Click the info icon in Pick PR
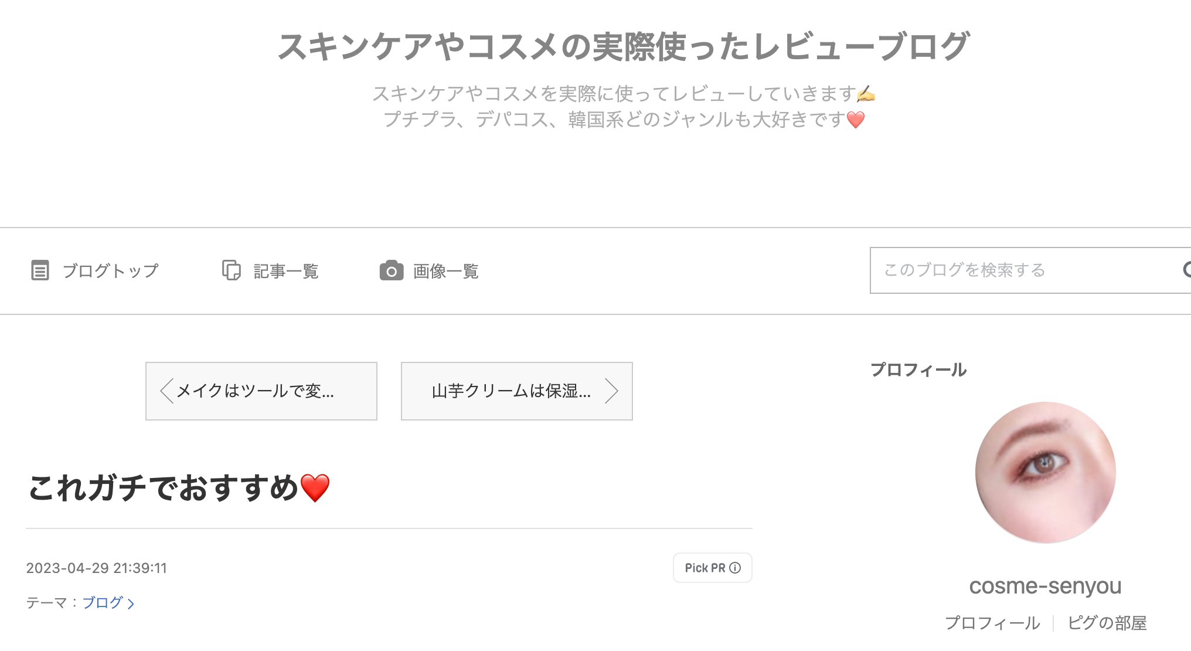Viewport: 1191px width, 651px height. (735, 568)
